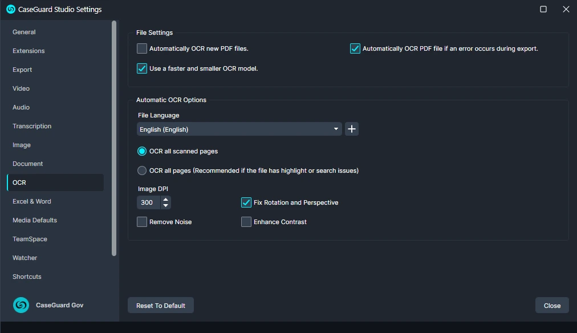577x333 pixels.
Task: Click the CaseGuard Gov label
Action: pyautogui.click(x=60, y=305)
